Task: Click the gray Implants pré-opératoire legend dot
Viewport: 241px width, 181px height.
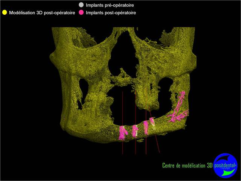Action: coord(81,5)
